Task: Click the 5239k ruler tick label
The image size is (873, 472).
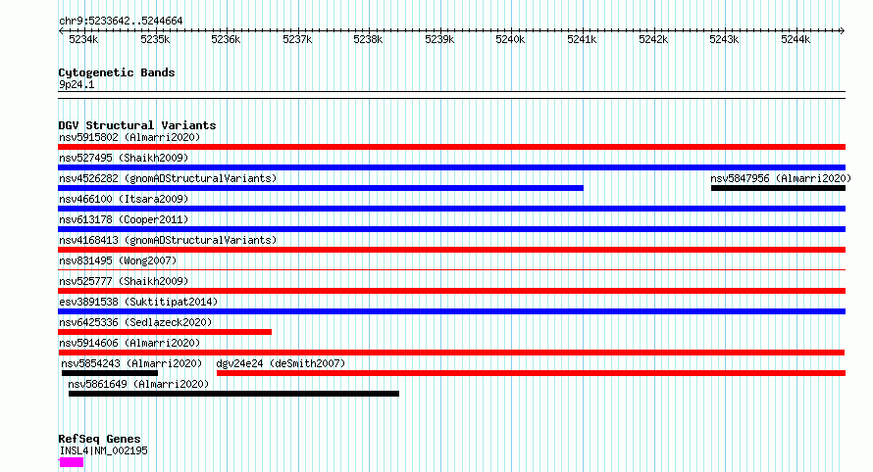Action: tap(439, 39)
